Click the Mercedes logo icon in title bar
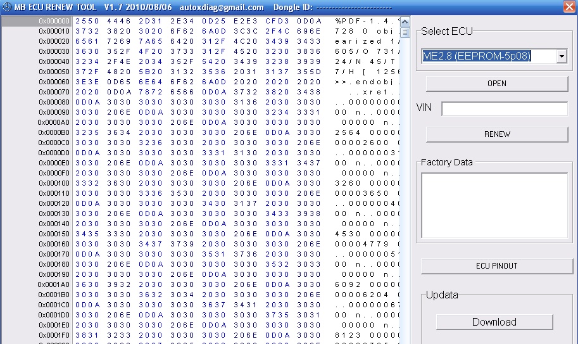Screen dimensions: 578x344 pyautogui.click(x=7, y=6)
